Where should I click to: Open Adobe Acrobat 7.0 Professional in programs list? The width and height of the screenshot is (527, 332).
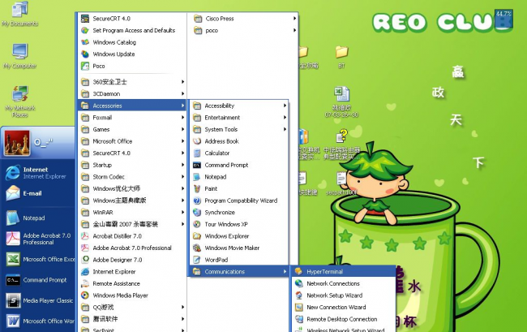131,248
